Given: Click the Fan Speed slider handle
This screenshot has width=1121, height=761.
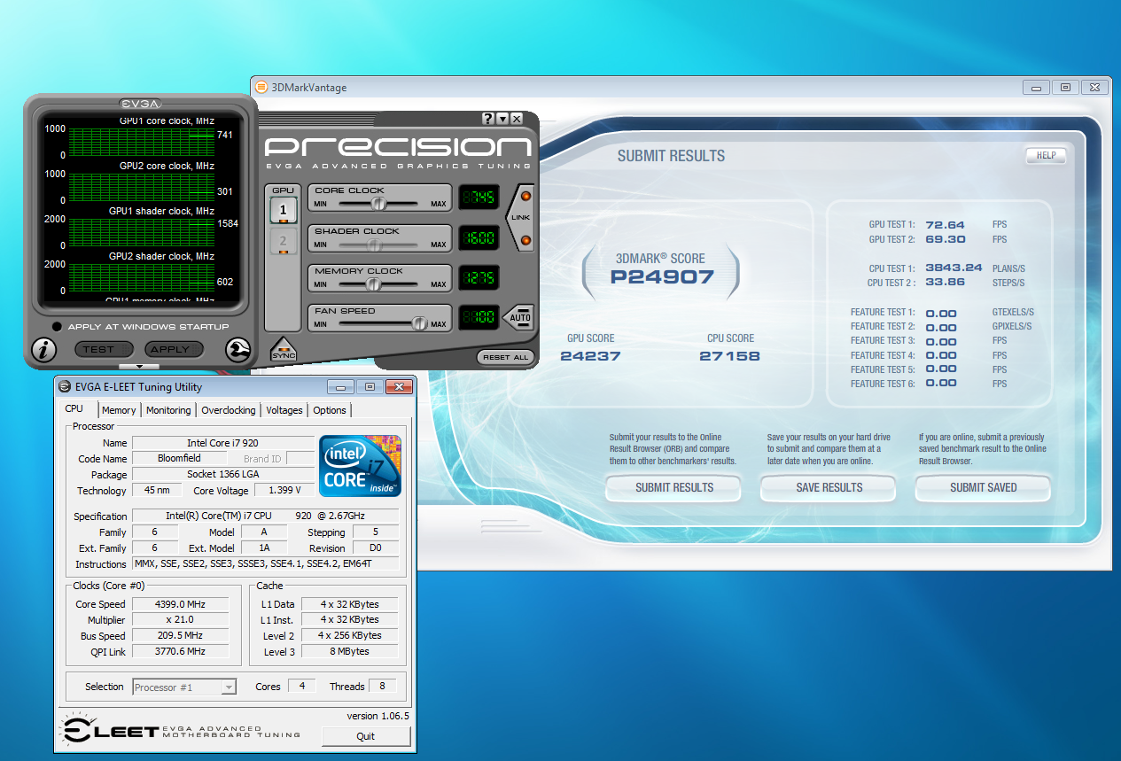Looking at the screenshot, I should (x=419, y=324).
